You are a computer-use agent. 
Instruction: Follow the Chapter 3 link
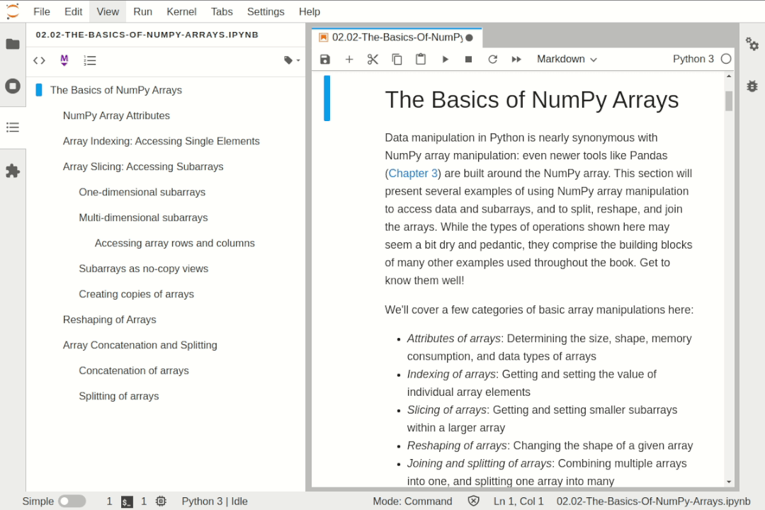413,174
